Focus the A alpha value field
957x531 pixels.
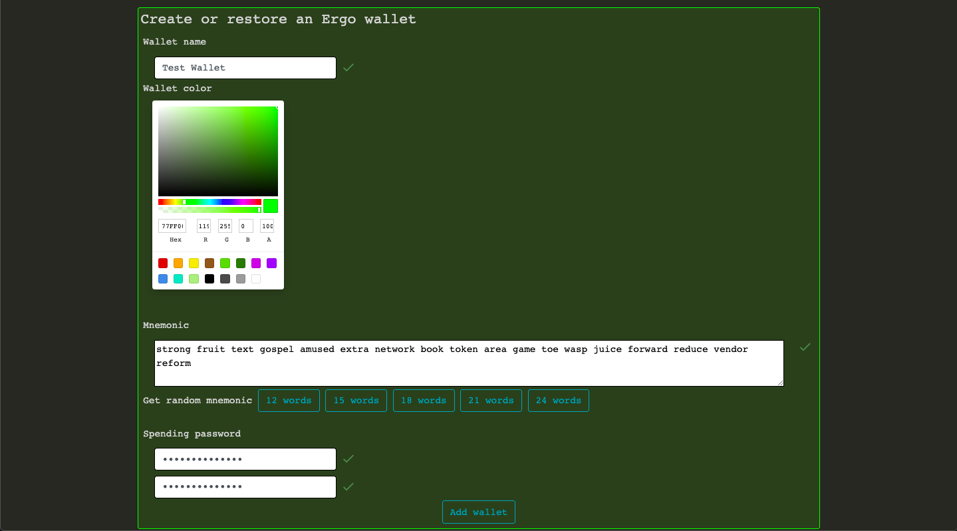pos(267,226)
